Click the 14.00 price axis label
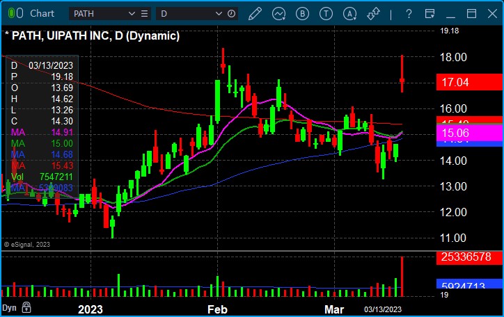 [x=453, y=161]
